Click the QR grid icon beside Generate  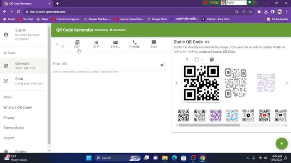6,66
